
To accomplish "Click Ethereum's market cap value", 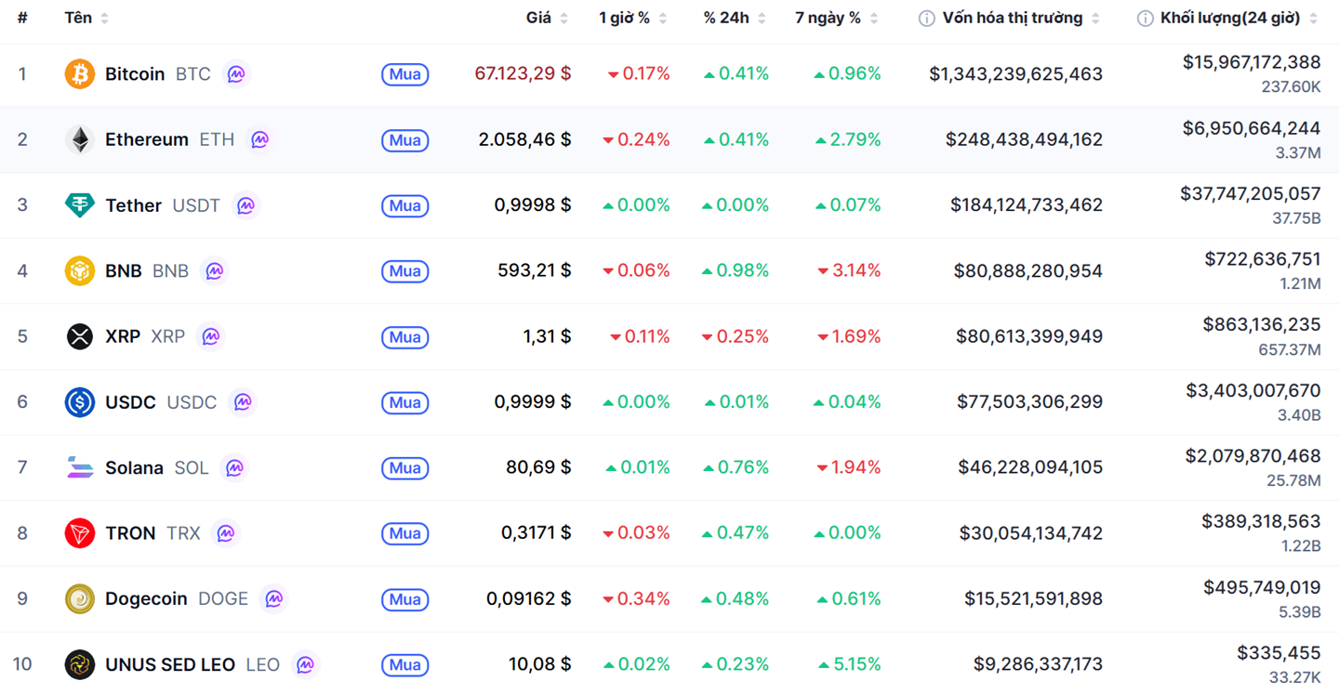I will pos(1024,139).
